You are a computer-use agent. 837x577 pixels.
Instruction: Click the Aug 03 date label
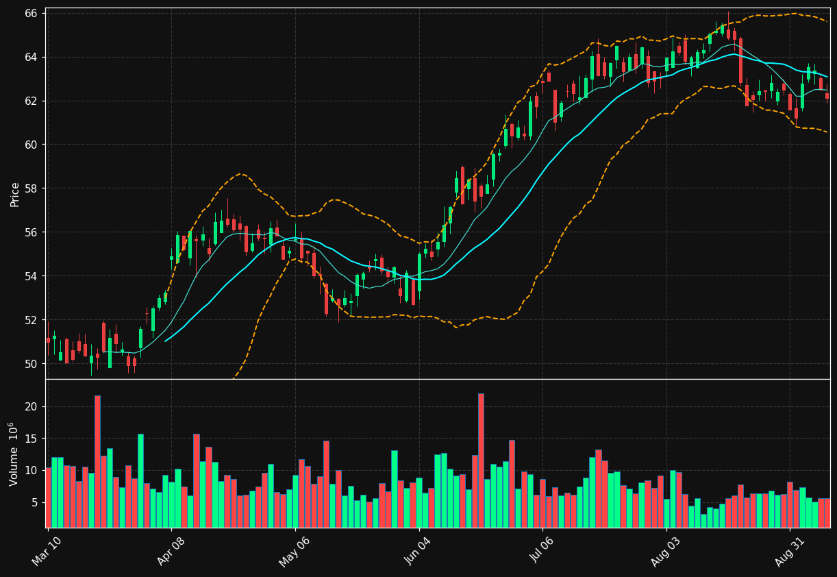pos(666,552)
